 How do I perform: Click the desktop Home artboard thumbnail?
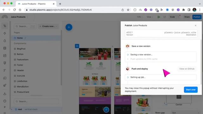(x=95, y=81)
